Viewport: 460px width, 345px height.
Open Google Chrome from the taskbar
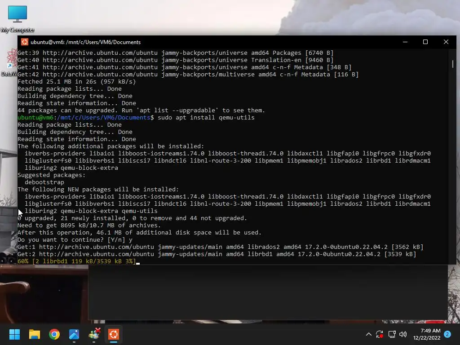click(54, 334)
